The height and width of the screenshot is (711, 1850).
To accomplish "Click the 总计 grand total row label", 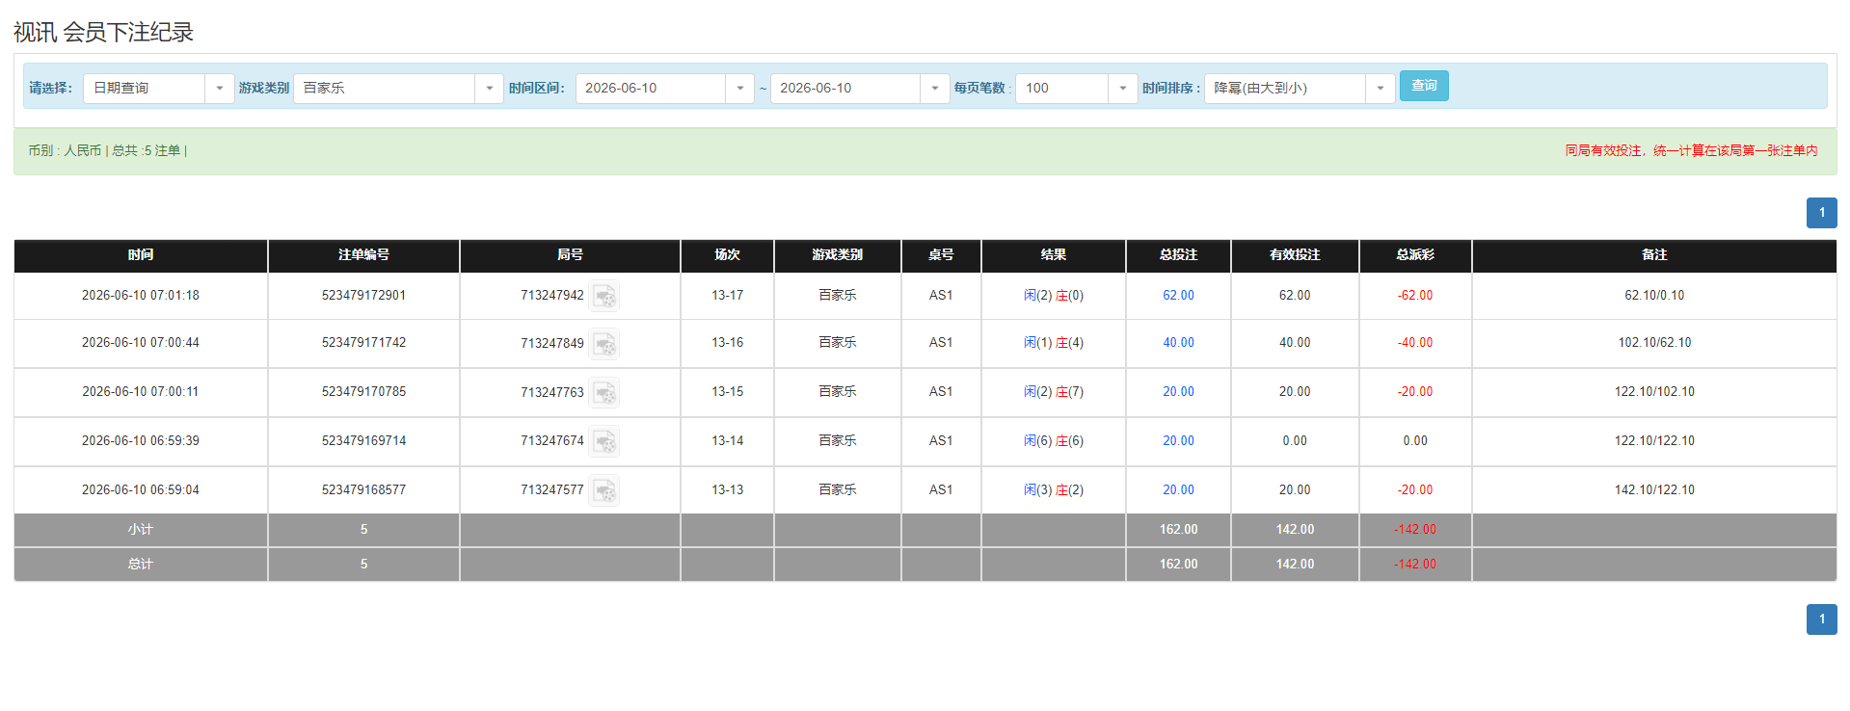I will pyautogui.click(x=141, y=565).
